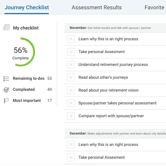This screenshot has height=166, width=166.
Task: Select the Journey Checklist tab
Action: click(27, 7)
